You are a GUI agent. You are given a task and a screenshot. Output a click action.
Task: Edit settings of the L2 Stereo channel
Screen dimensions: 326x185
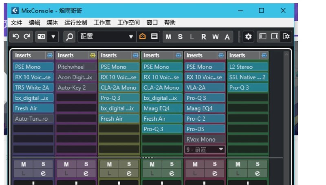[258, 173]
